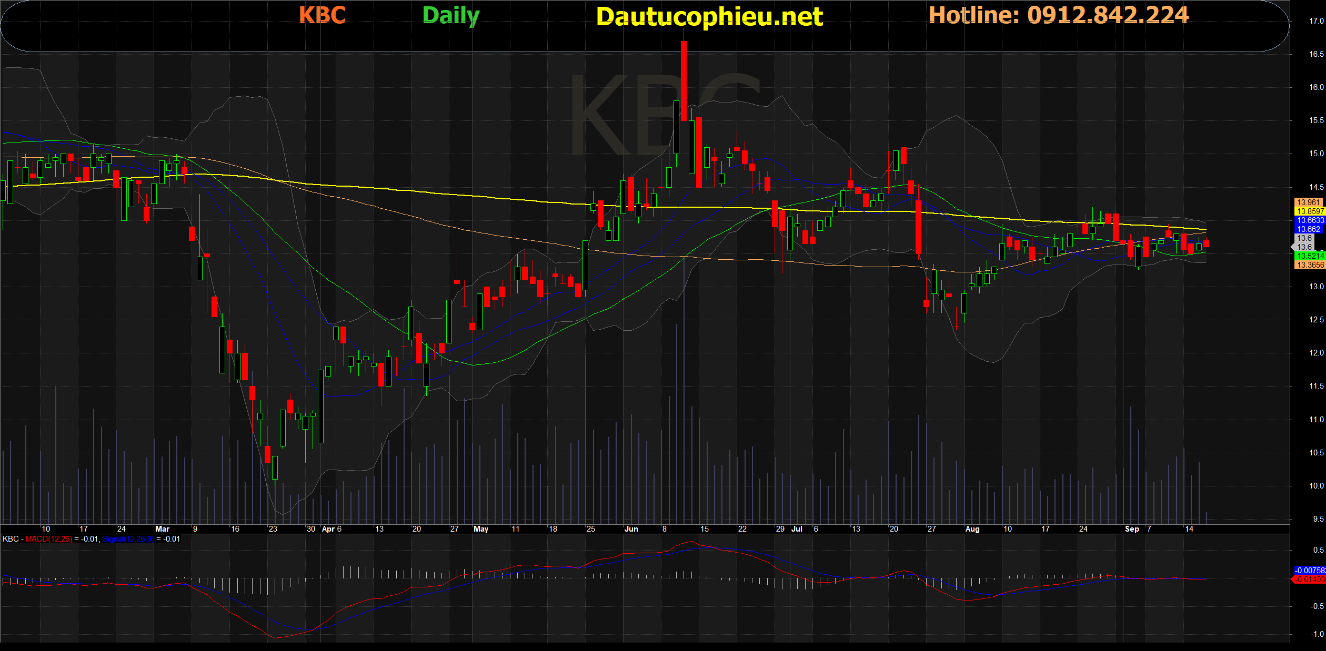Click the orange 13.3656 price tag

(x=1309, y=265)
